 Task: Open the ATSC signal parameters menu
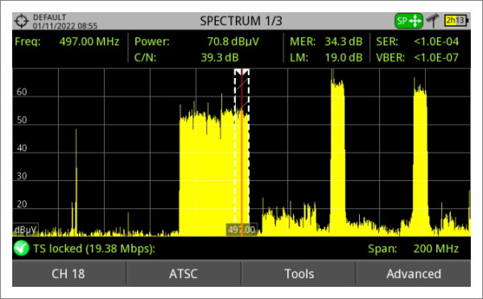point(184,274)
